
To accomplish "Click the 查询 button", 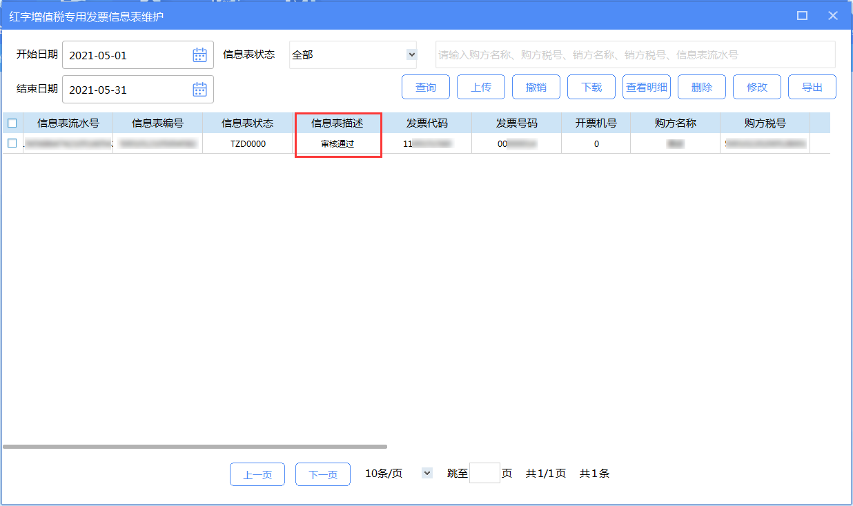I will click(x=426, y=88).
